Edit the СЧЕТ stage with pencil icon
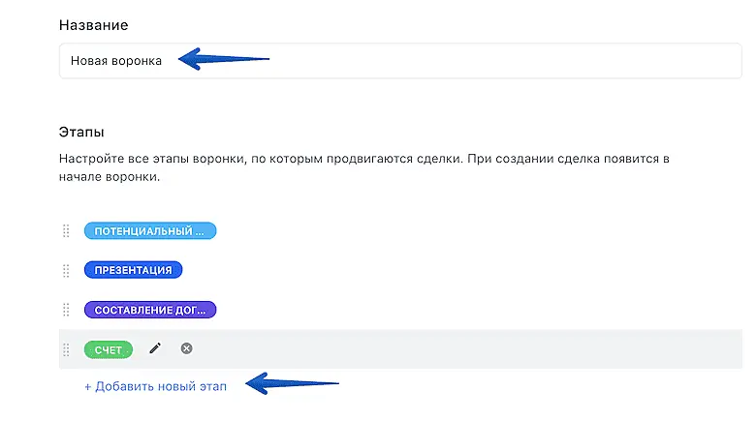756x421 pixels. [155, 348]
